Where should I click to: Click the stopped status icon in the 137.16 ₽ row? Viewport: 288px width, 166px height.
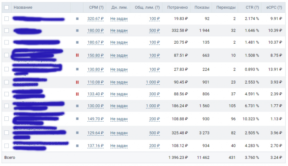click(77, 146)
